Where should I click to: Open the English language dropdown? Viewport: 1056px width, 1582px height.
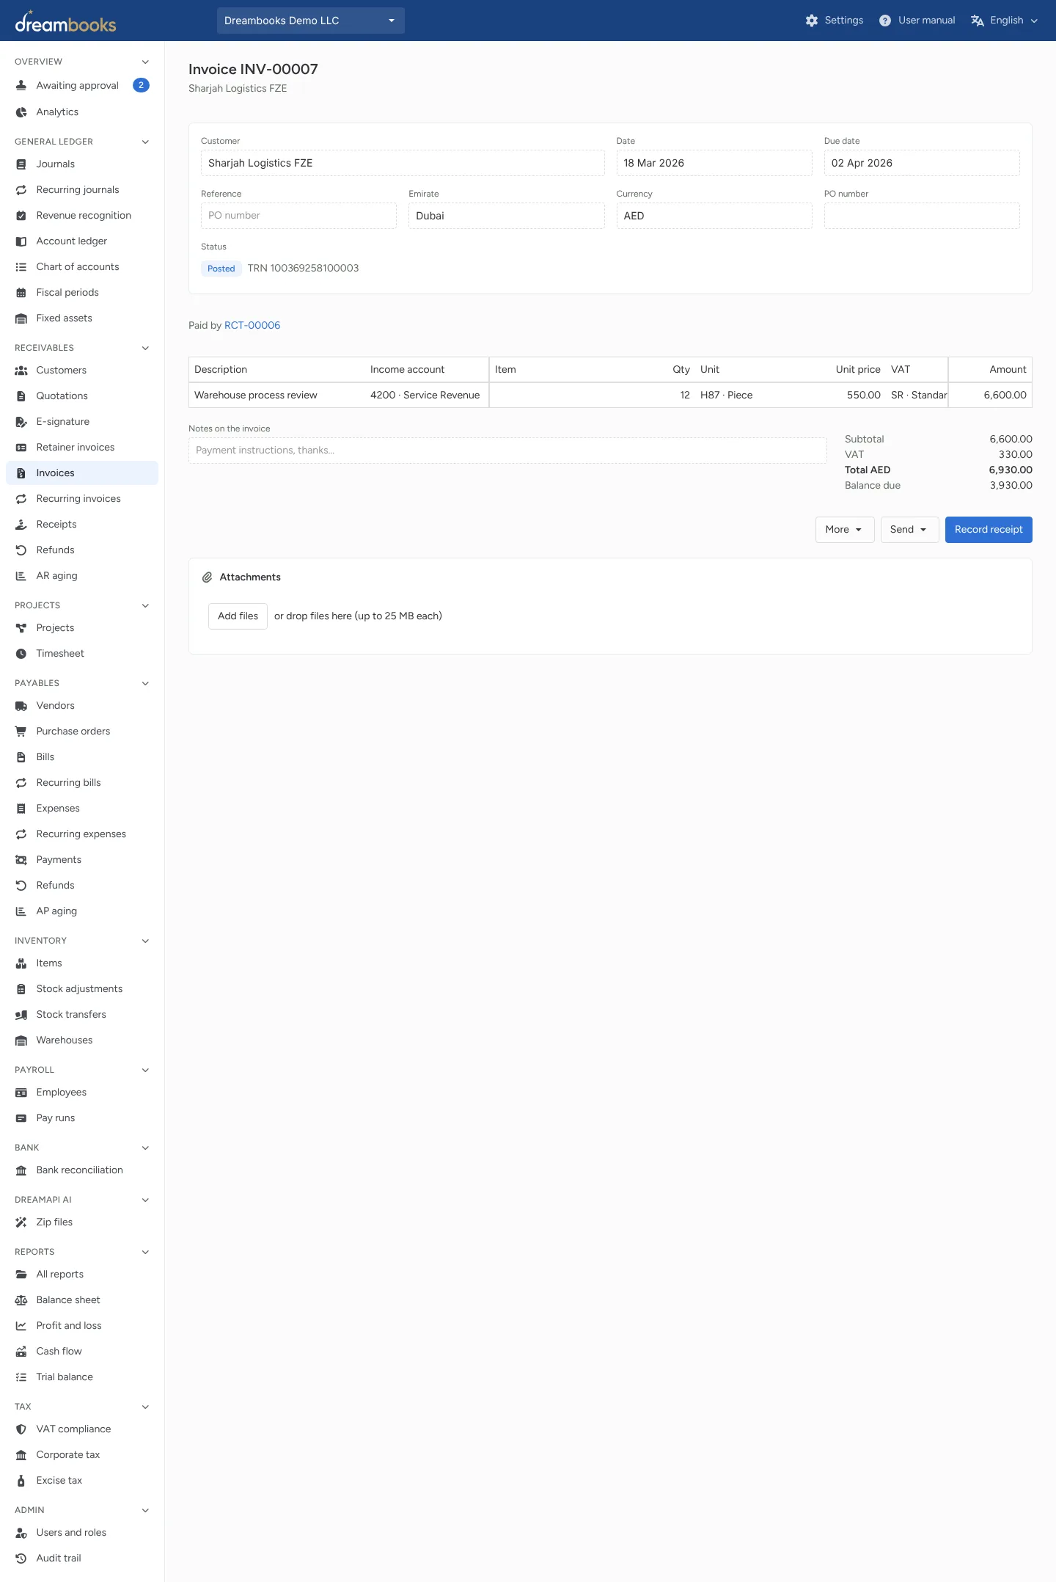point(1005,21)
